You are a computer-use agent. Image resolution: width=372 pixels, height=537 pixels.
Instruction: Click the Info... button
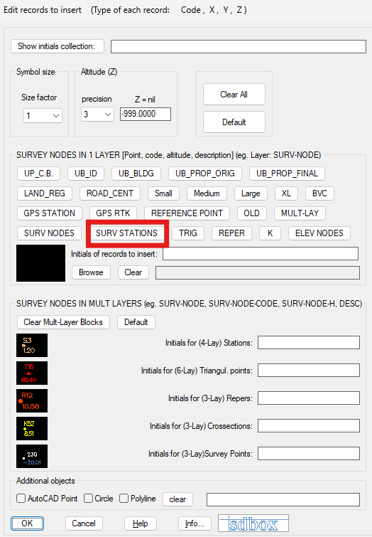tap(195, 523)
